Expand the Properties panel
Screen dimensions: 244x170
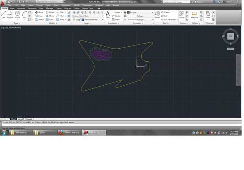138,23
